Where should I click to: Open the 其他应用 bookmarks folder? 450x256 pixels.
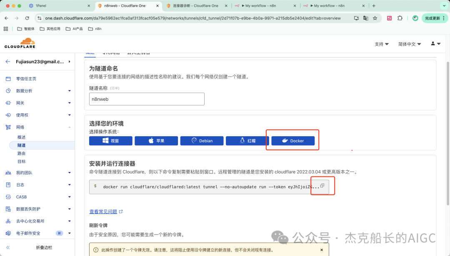click(x=50, y=29)
